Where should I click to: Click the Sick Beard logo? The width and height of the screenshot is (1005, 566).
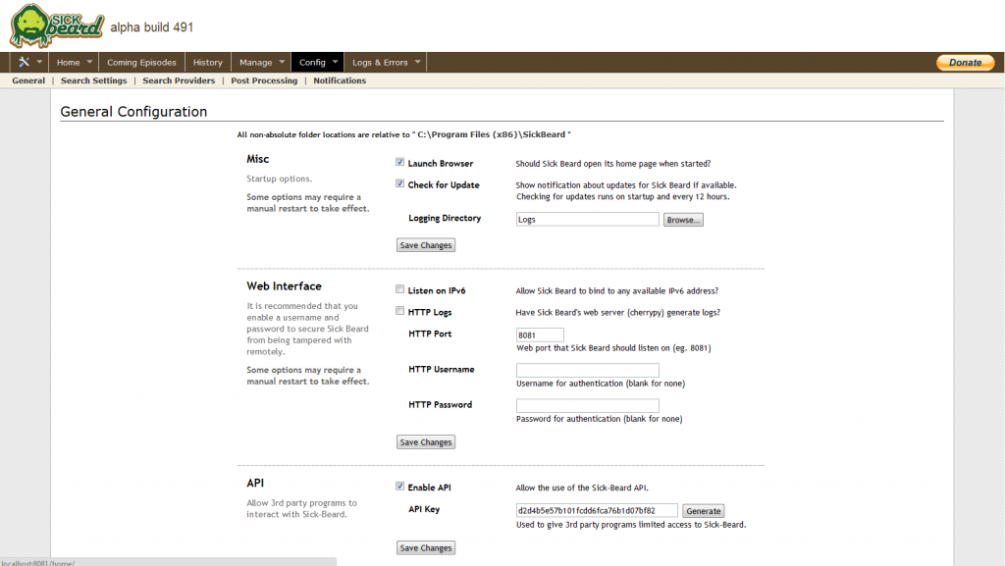point(56,26)
